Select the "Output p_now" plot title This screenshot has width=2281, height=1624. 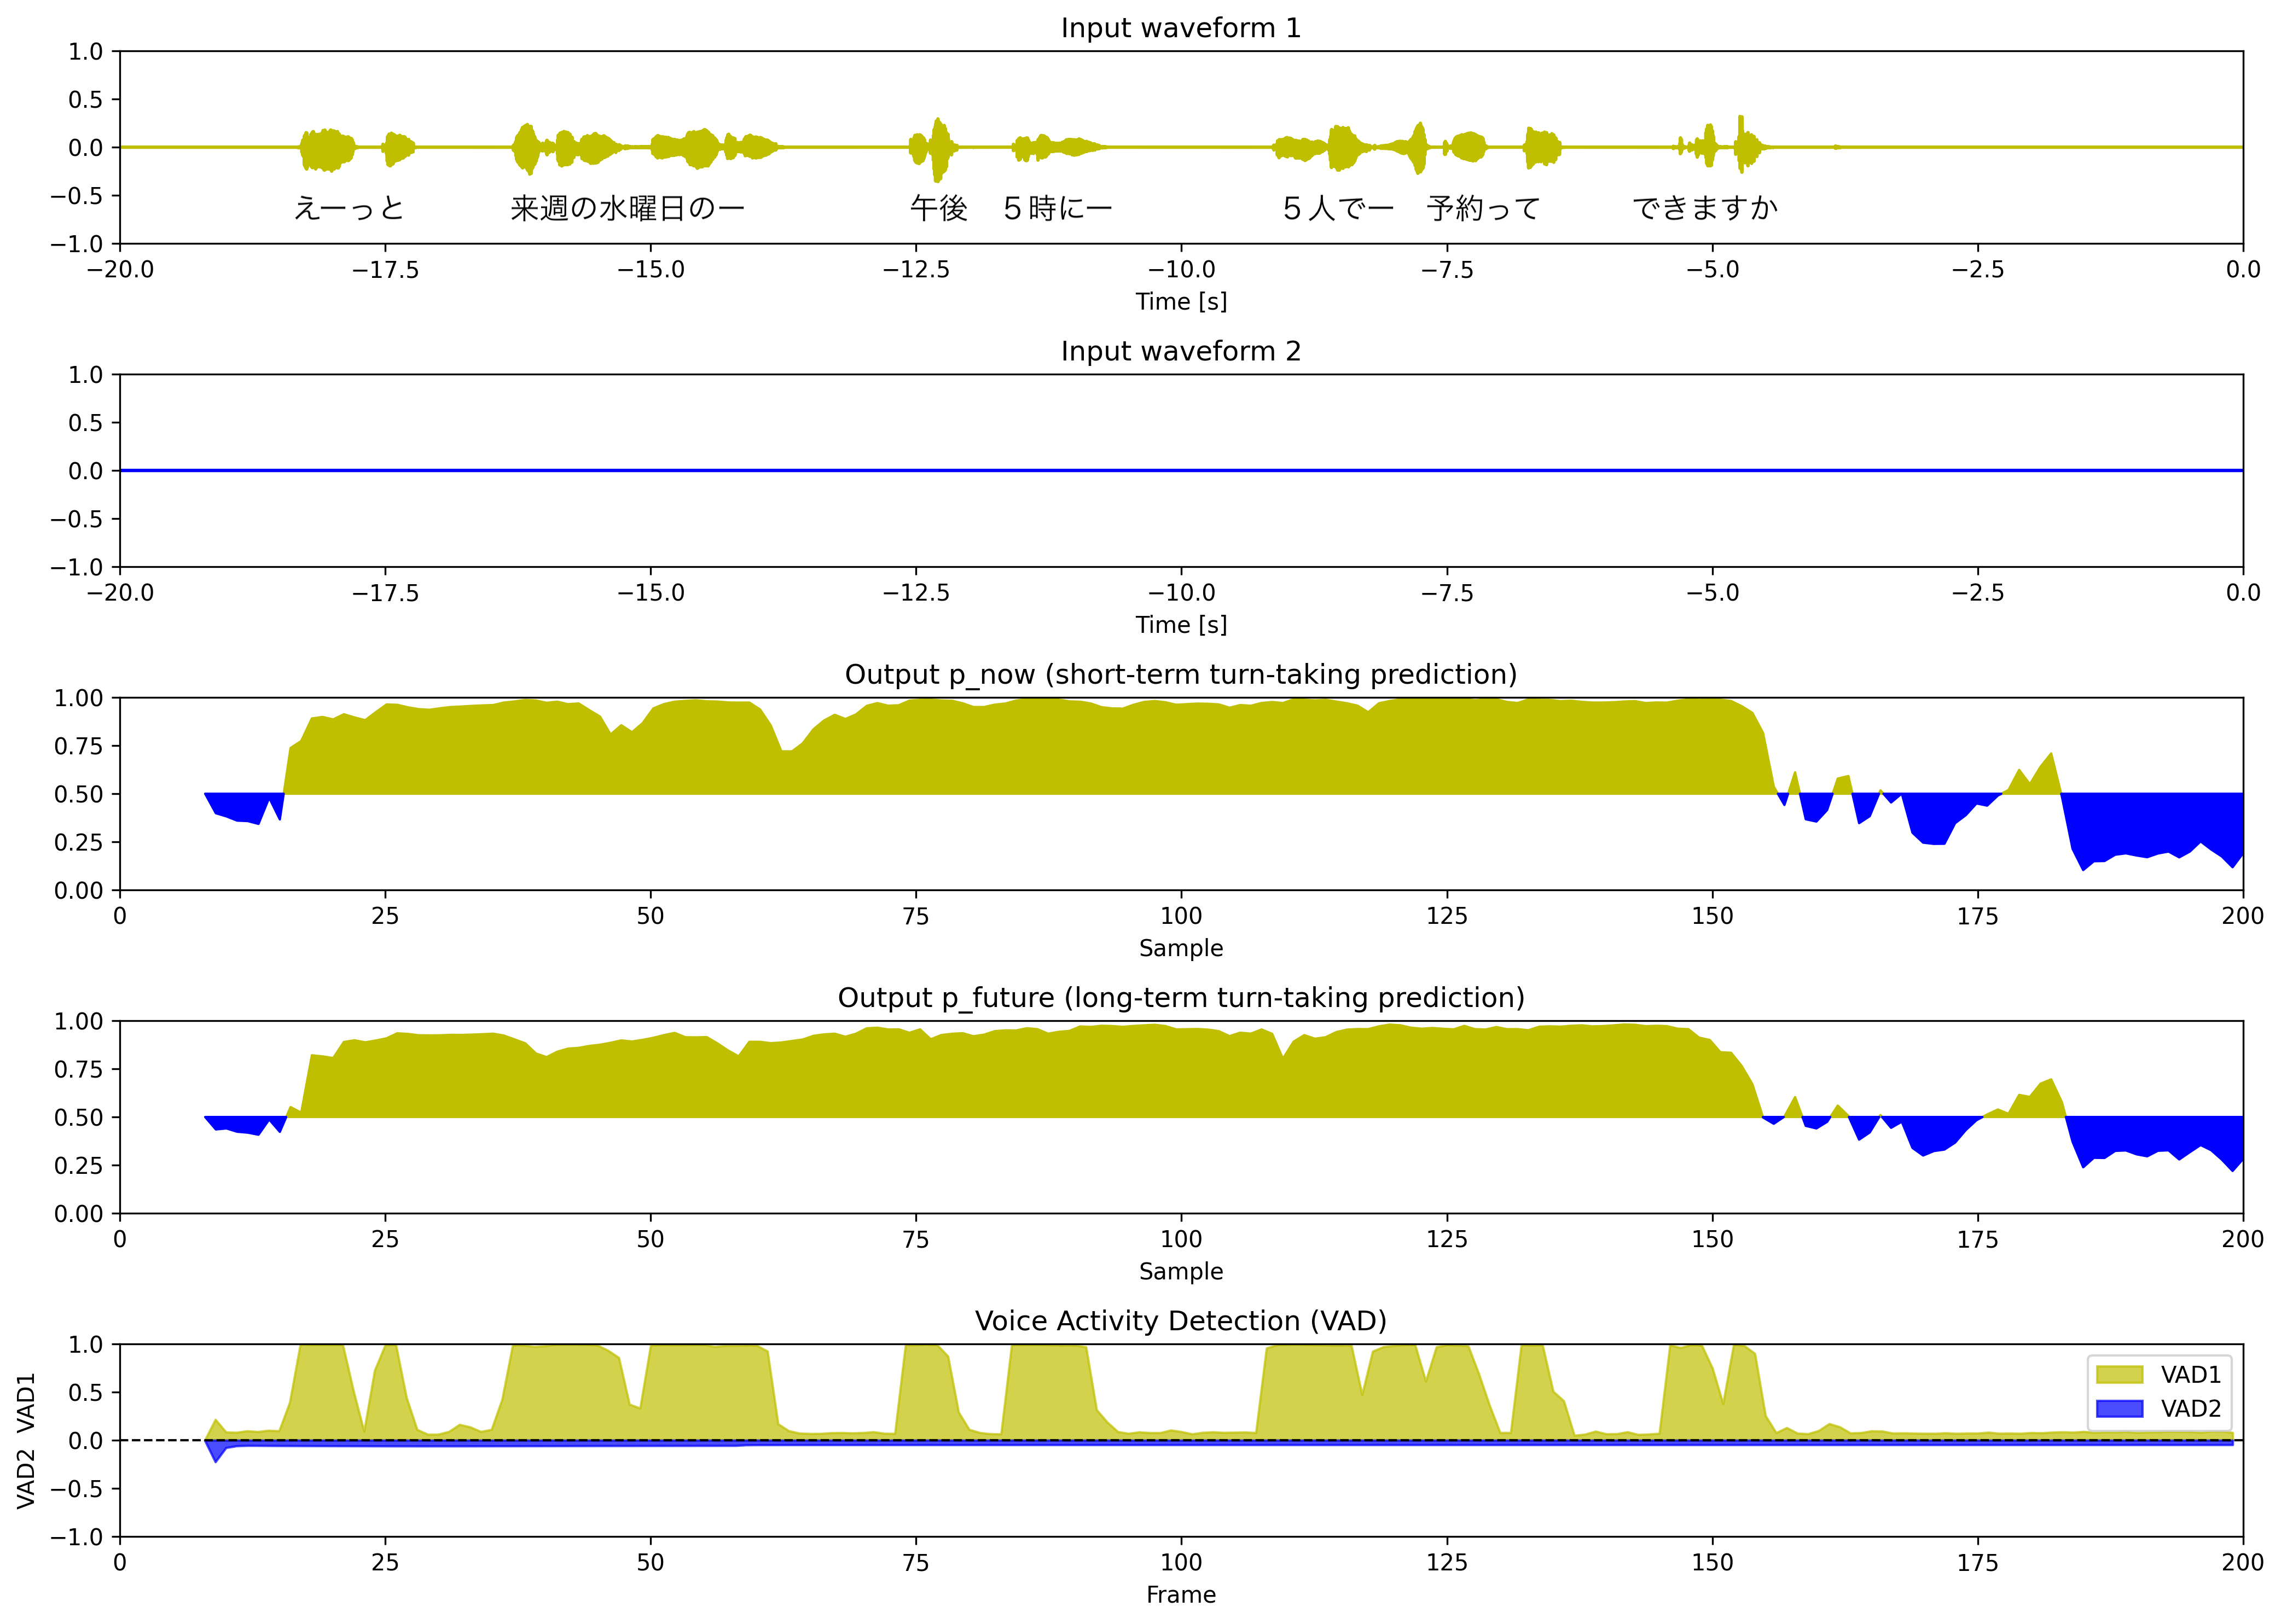[1180, 675]
